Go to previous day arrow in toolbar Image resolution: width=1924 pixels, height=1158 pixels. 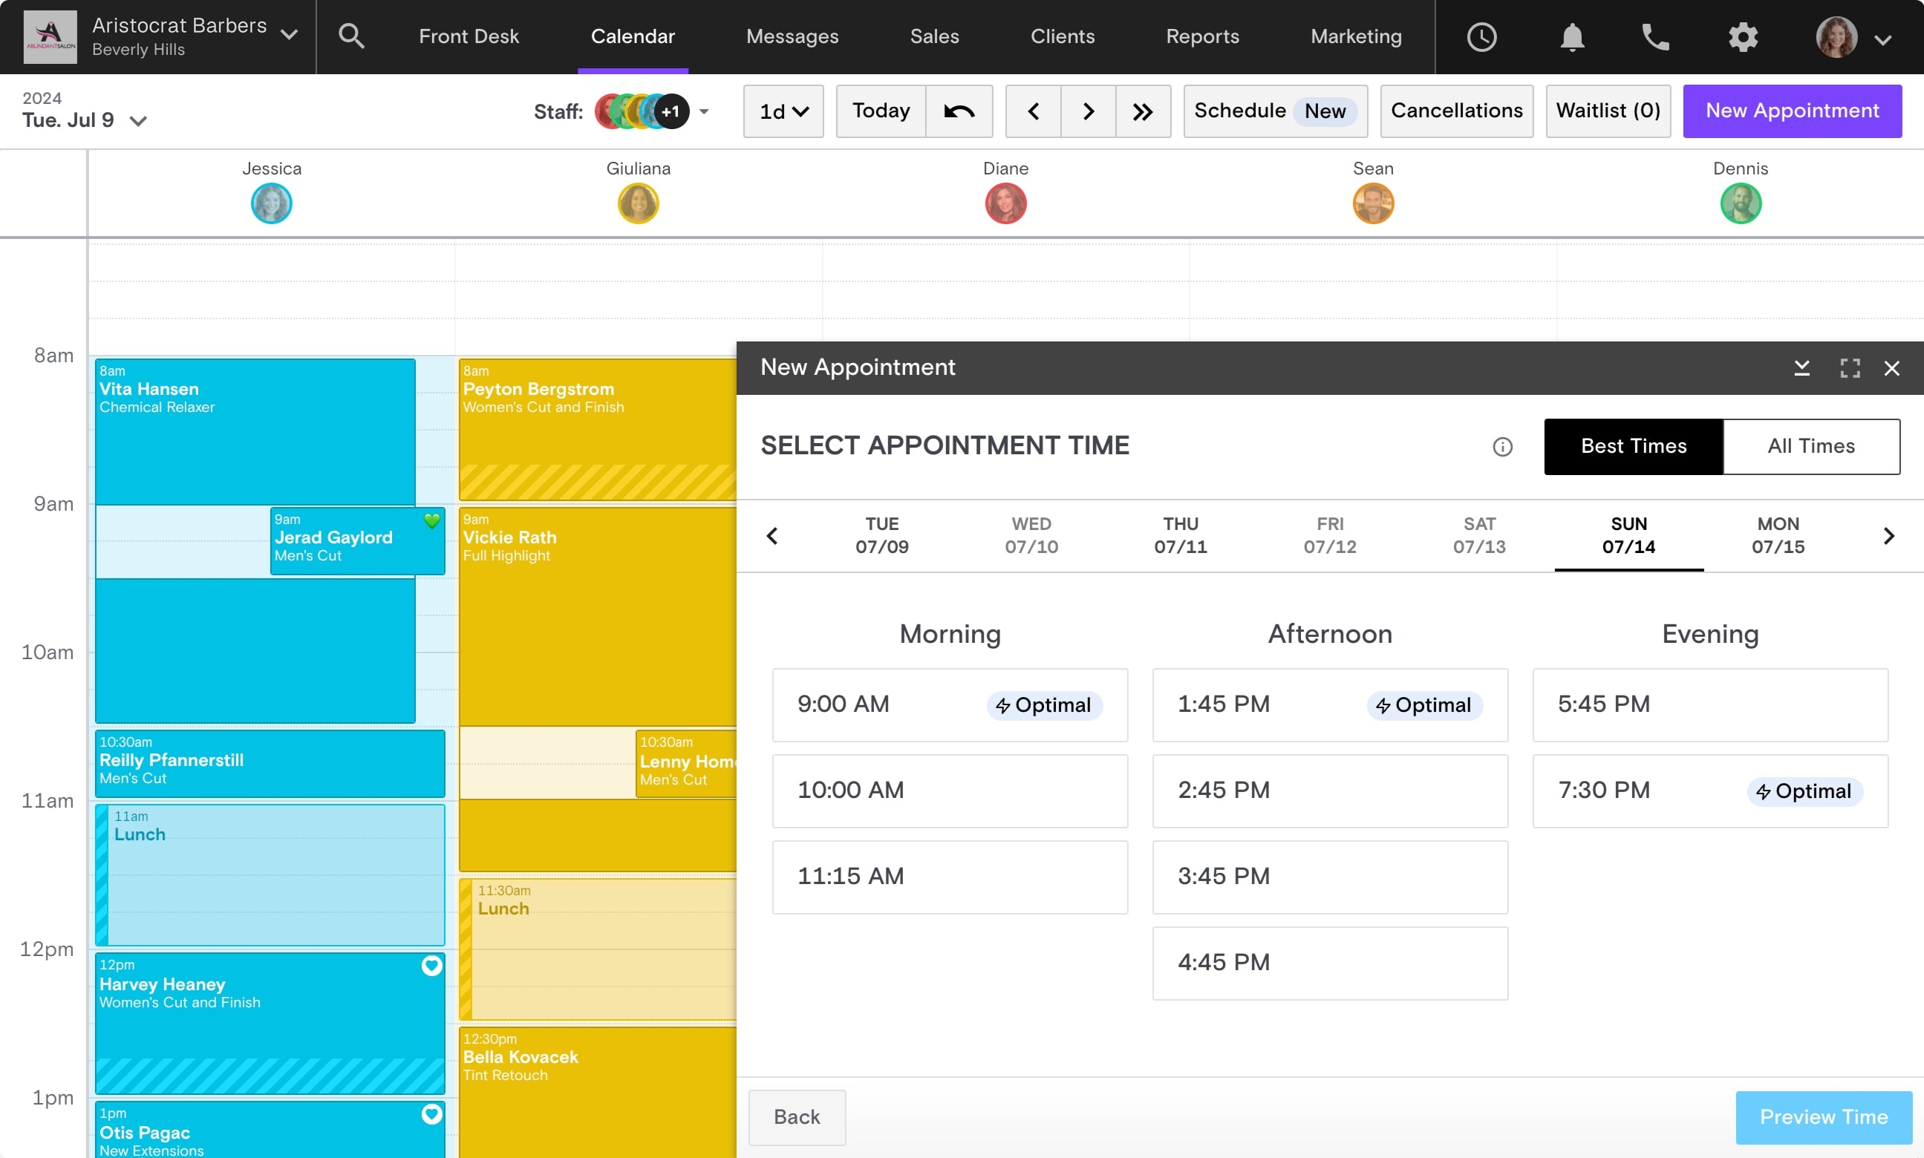1034,111
